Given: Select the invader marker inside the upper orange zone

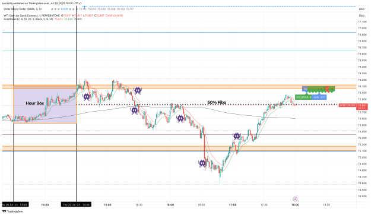Looking at the screenshot, I should [x=138, y=90].
